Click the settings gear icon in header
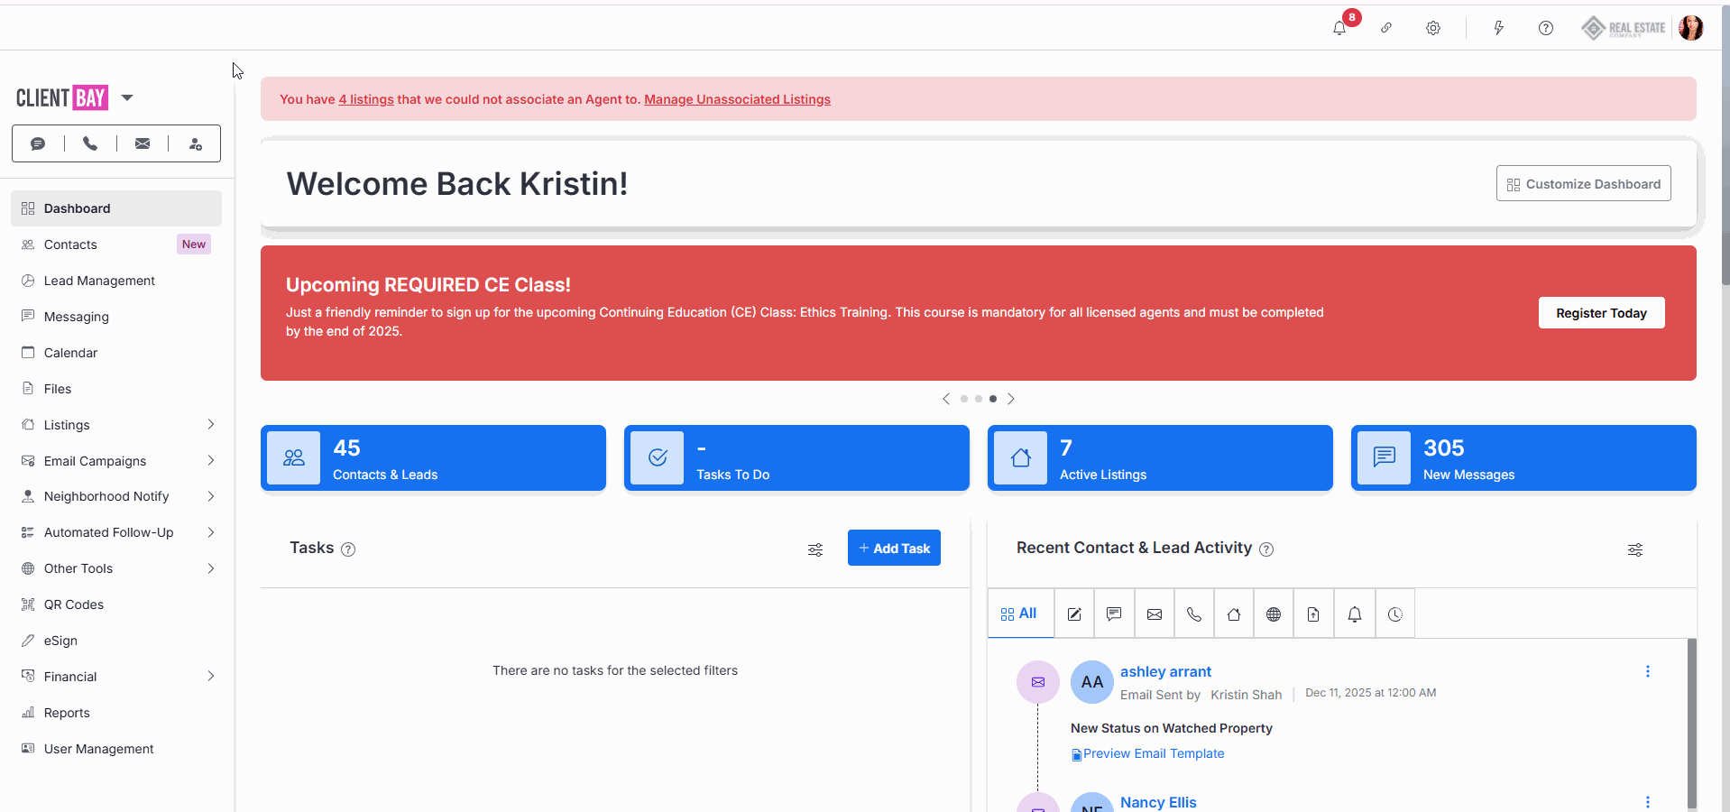This screenshot has width=1730, height=812. coord(1432,28)
